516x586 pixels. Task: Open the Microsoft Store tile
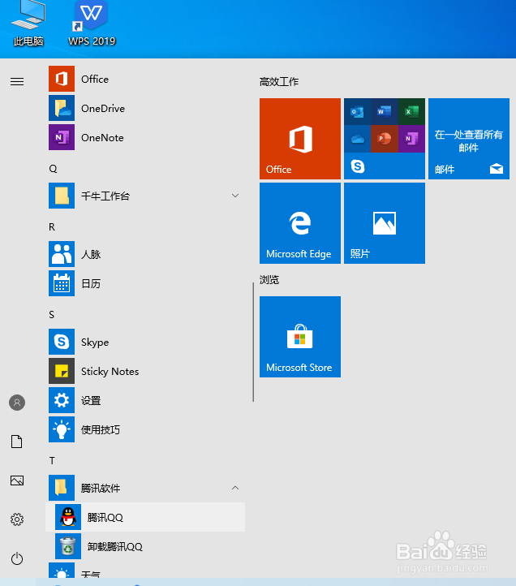tap(300, 337)
